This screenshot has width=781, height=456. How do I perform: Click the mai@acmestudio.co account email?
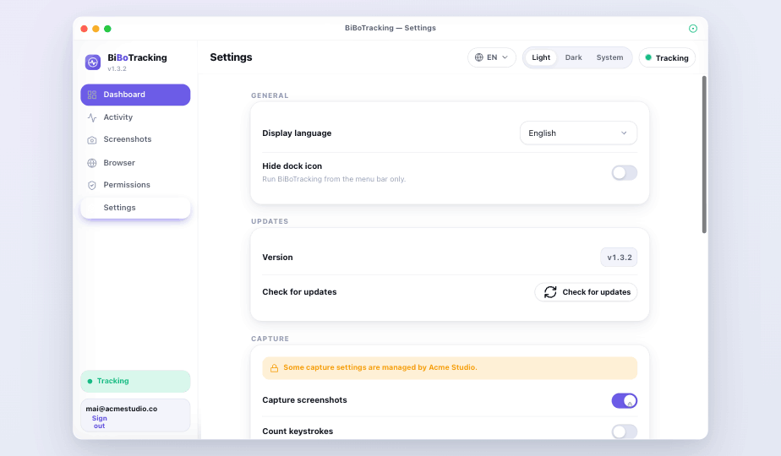click(x=122, y=409)
